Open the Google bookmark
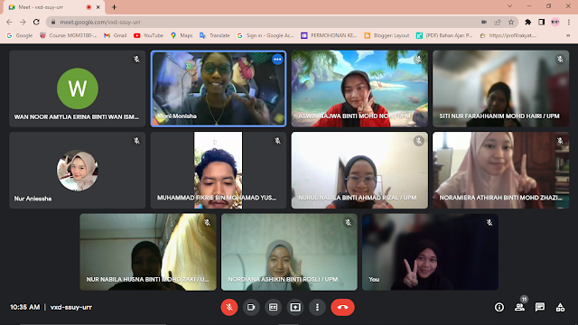 click(20, 35)
